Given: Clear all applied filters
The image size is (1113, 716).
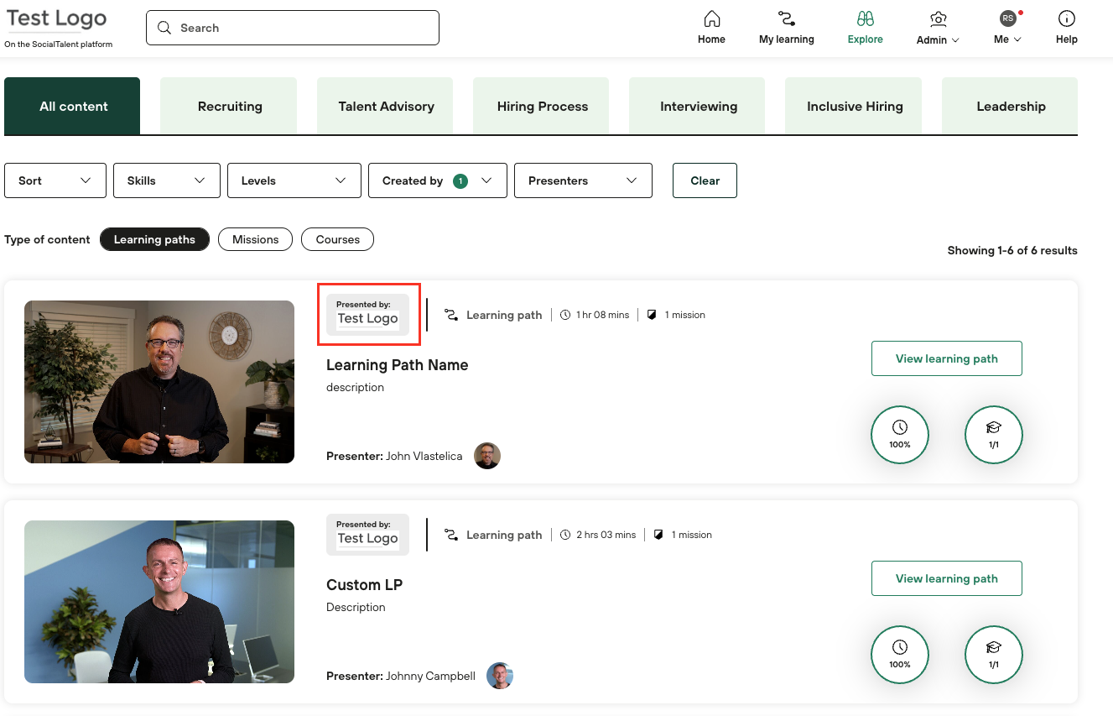Looking at the screenshot, I should [x=705, y=180].
